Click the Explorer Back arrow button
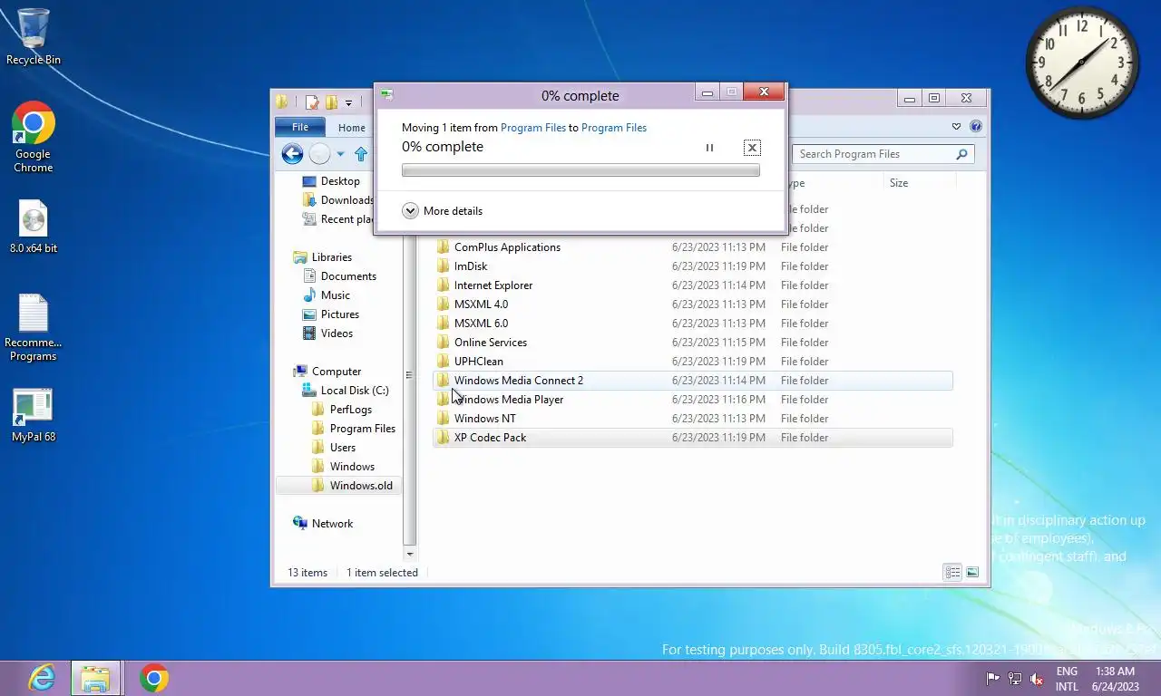Viewport: 1161px width, 696px height. pyautogui.click(x=292, y=154)
